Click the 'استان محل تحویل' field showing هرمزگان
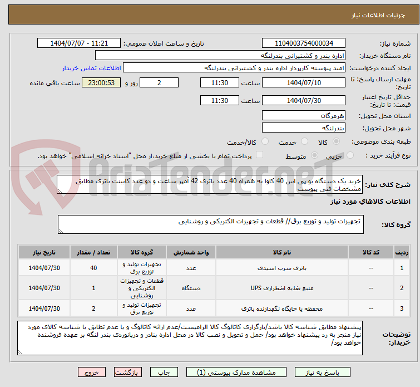 (x=304, y=115)
